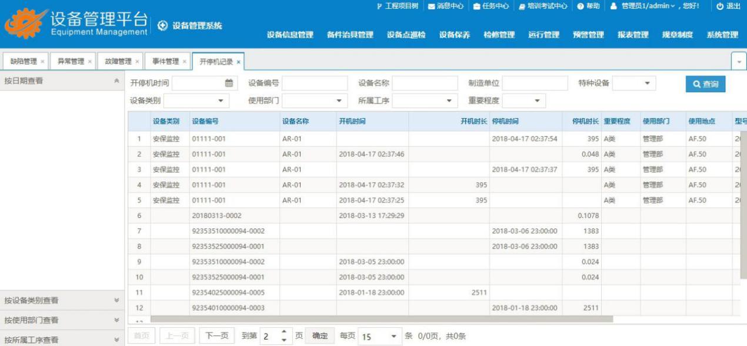Click the 帮助 question mark icon
The height and width of the screenshot is (346, 747).
579,6
